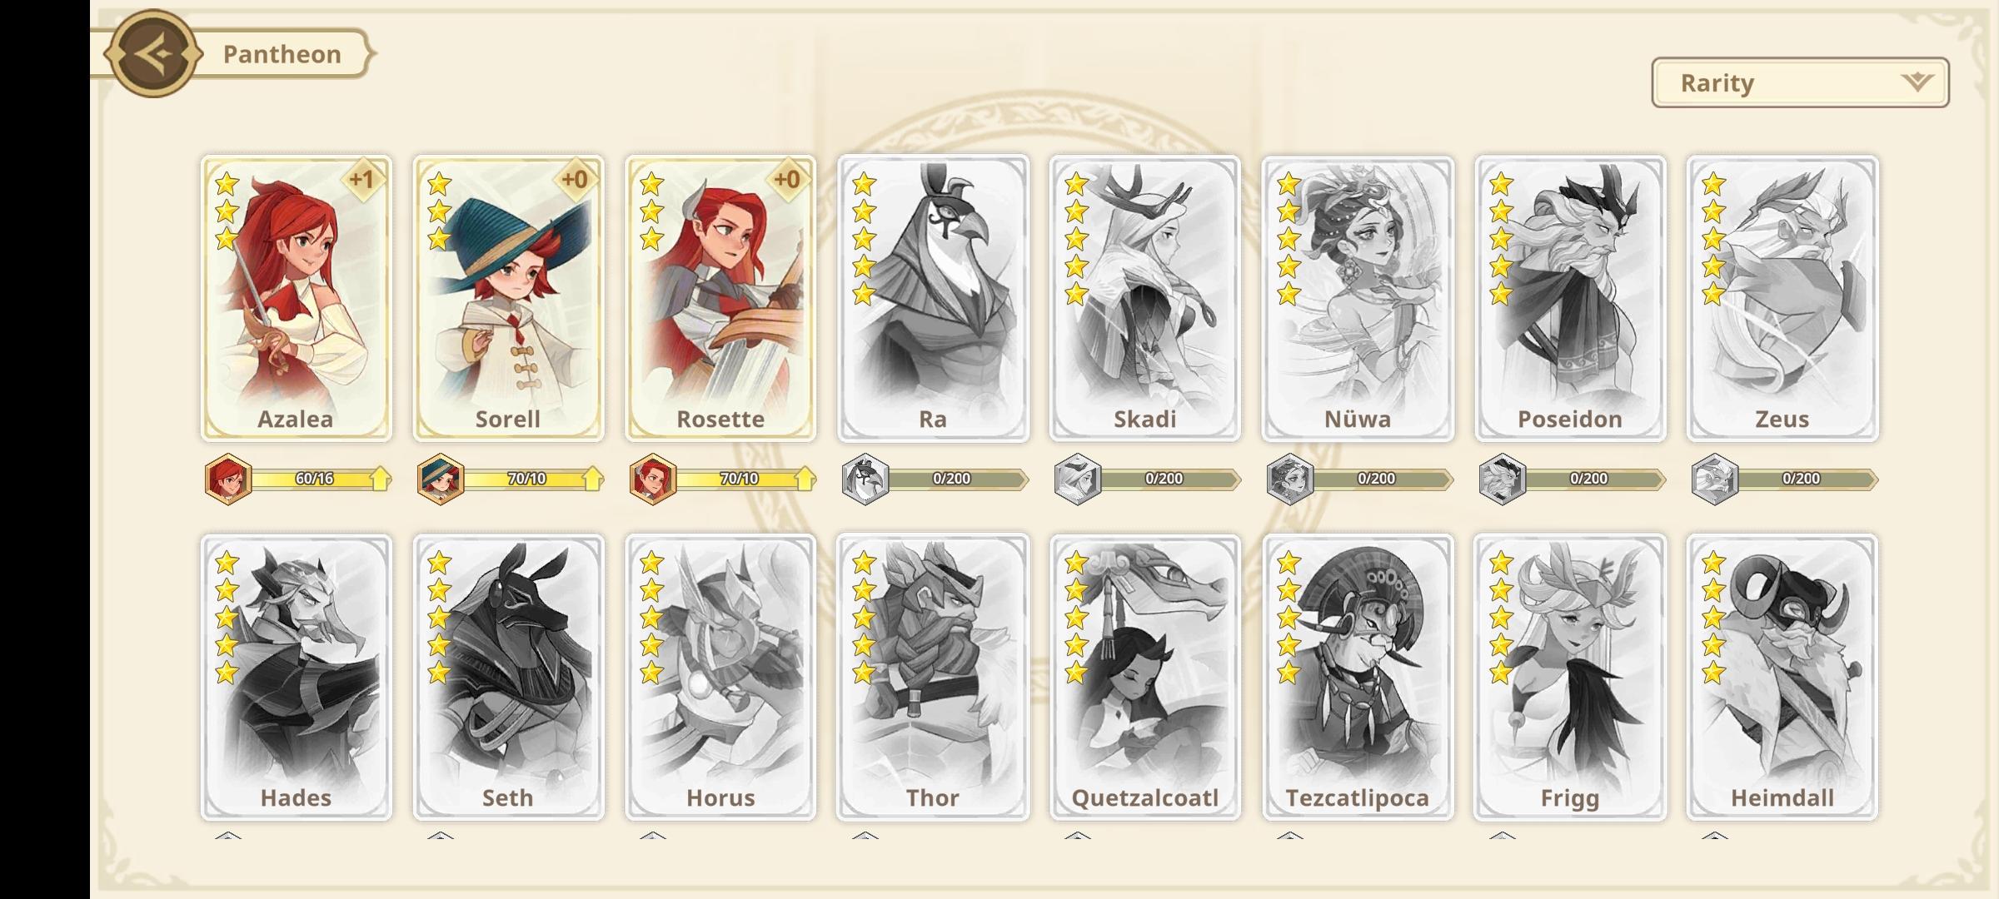Click Poseidon's hexagon shard icon
Image resolution: width=1999 pixels, height=899 pixels.
click(1503, 479)
